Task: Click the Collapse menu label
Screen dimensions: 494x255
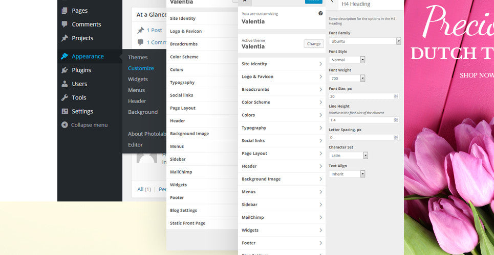Action: click(x=89, y=124)
